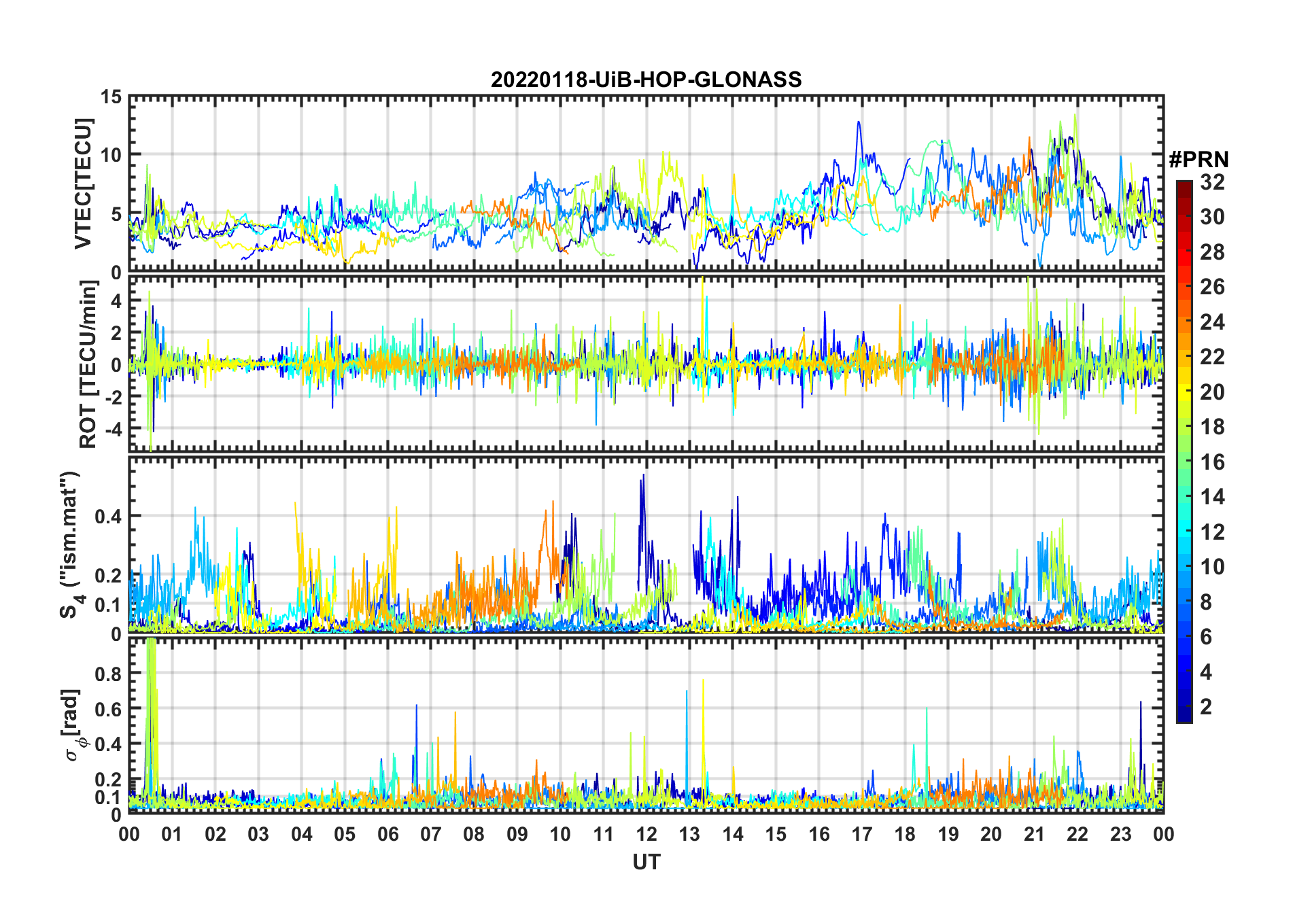Viewport: 1293px width, 904px height.
Task: Click inside the S4 scintillation plot panel
Action: coord(646,544)
